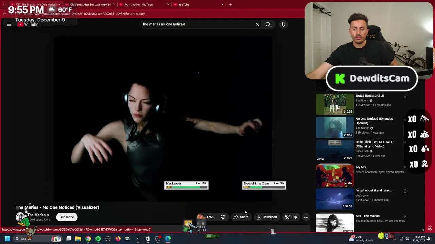The image size is (435, 244).
Task: Like the video with 475K button
Action: point(206,217)
